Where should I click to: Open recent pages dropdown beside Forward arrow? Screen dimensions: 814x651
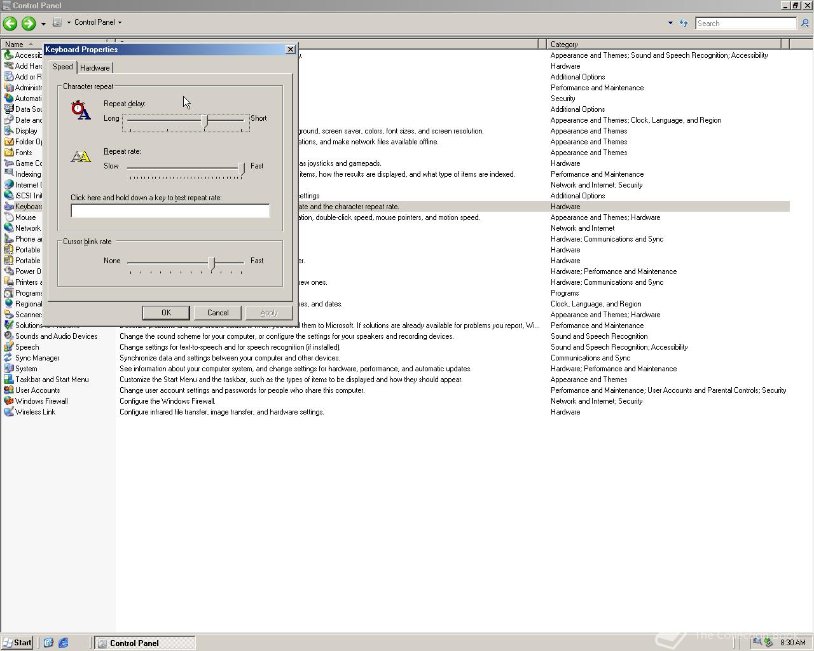[43, 24]
